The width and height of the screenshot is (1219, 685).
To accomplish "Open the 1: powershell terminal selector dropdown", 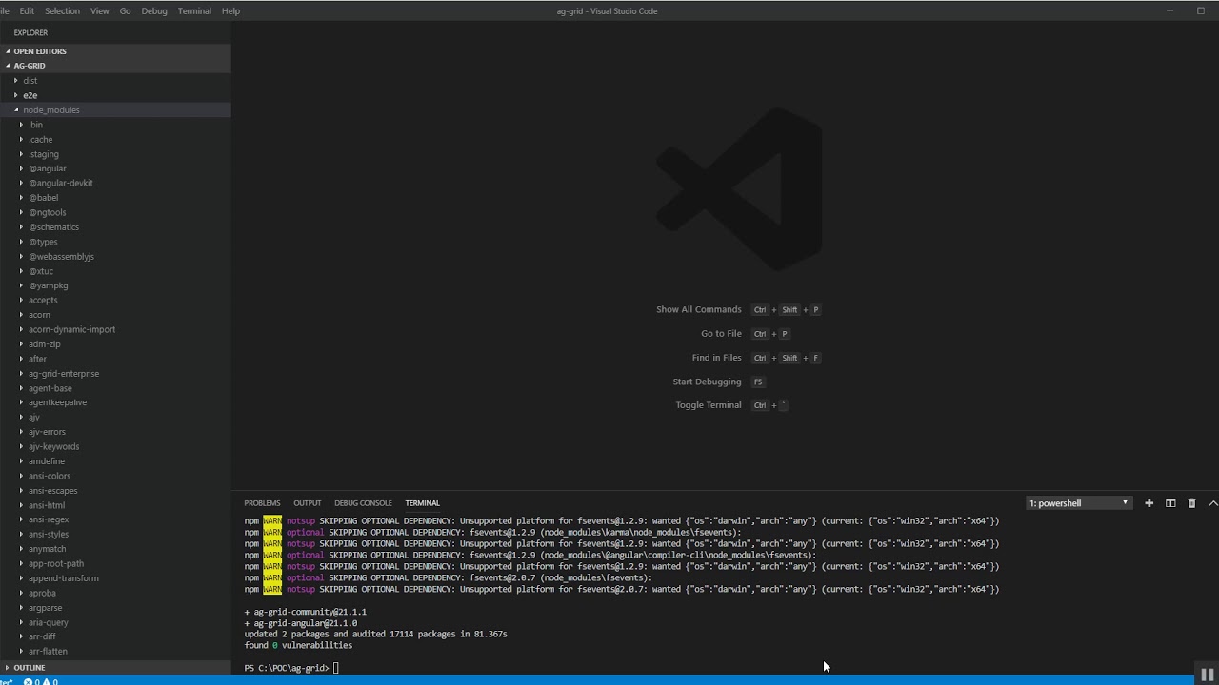I will pyautogui.click(x=1079, y=503).
